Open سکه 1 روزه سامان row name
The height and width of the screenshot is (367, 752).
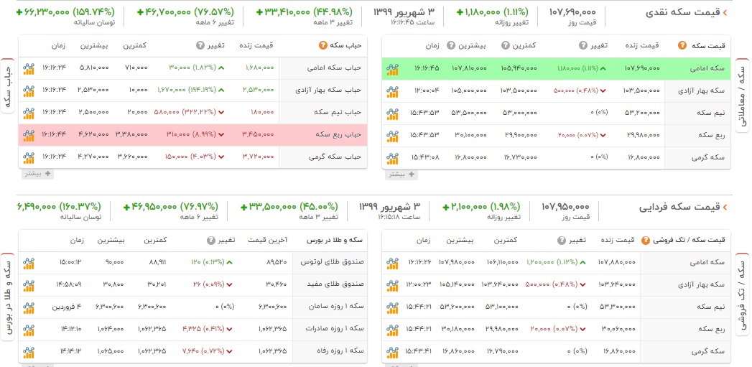(x=335, y=307)
